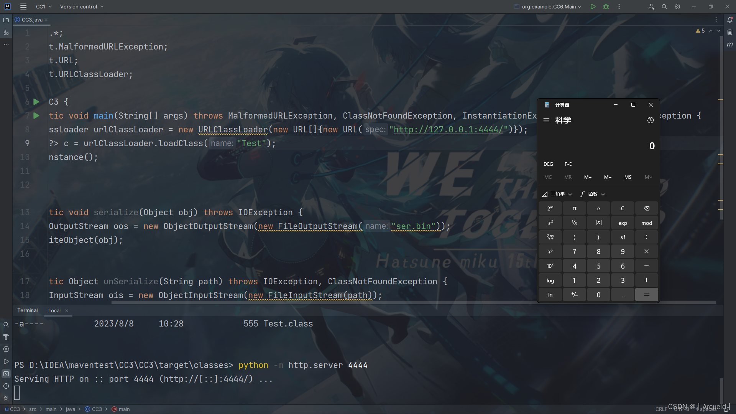The height and width of the screenshot is (414, 736).
Task: Open the Project tool window
Action: click(6, 20)
